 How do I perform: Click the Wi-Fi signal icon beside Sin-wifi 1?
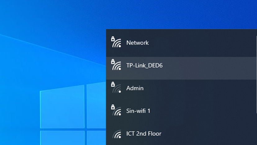117,112
